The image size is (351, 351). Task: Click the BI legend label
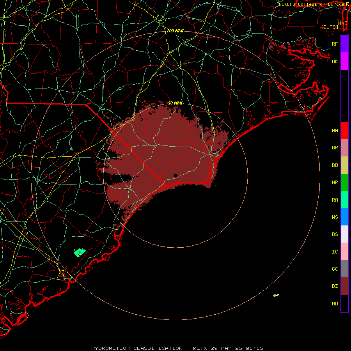click(x=335, y=286)
